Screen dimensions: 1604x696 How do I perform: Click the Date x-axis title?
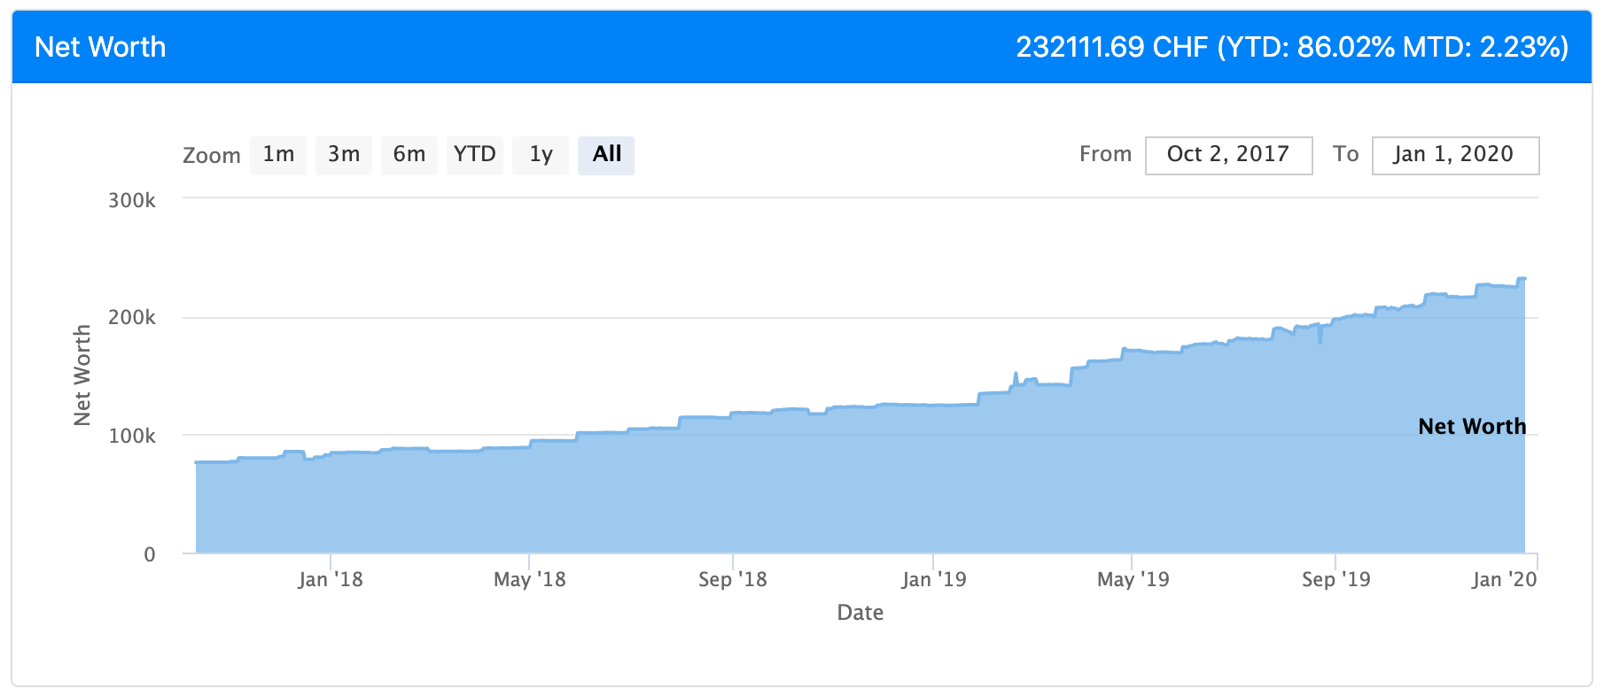[x=860, y=613]
